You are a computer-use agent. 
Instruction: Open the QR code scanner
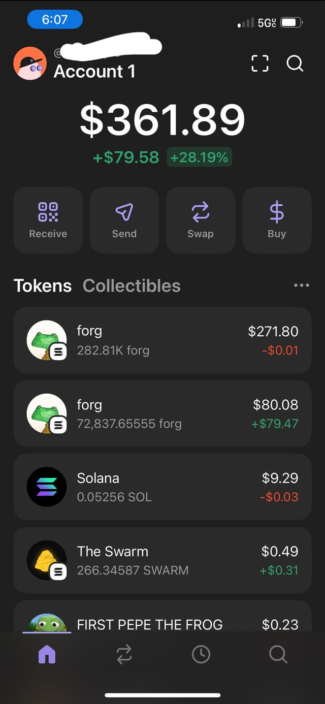click(x=259, y=63)
